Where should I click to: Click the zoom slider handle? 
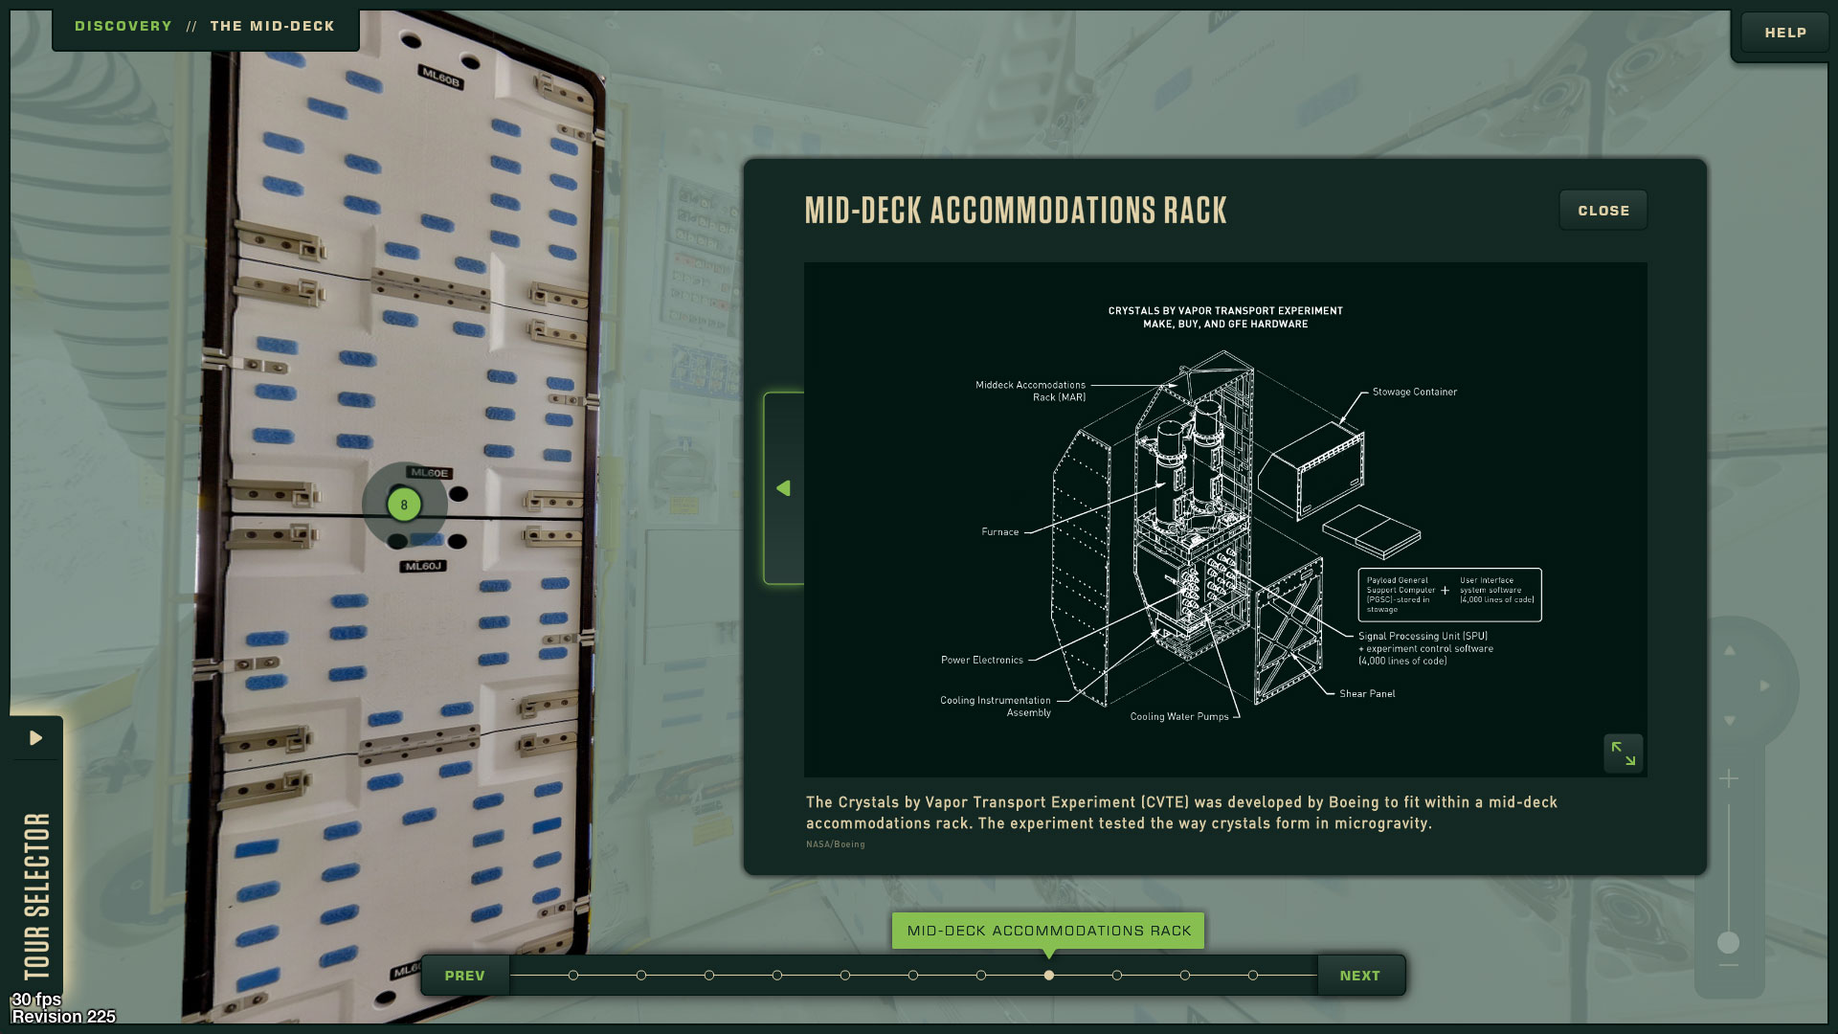1728,943
